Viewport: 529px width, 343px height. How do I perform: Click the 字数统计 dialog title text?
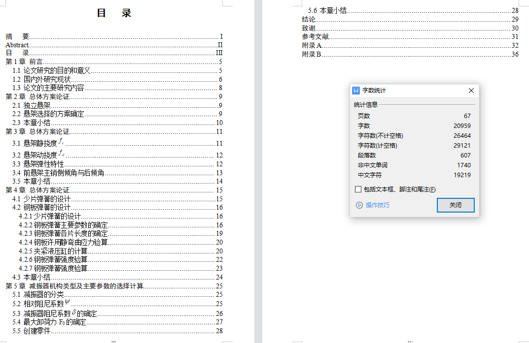pyautogui.click(x=374, y=91)
